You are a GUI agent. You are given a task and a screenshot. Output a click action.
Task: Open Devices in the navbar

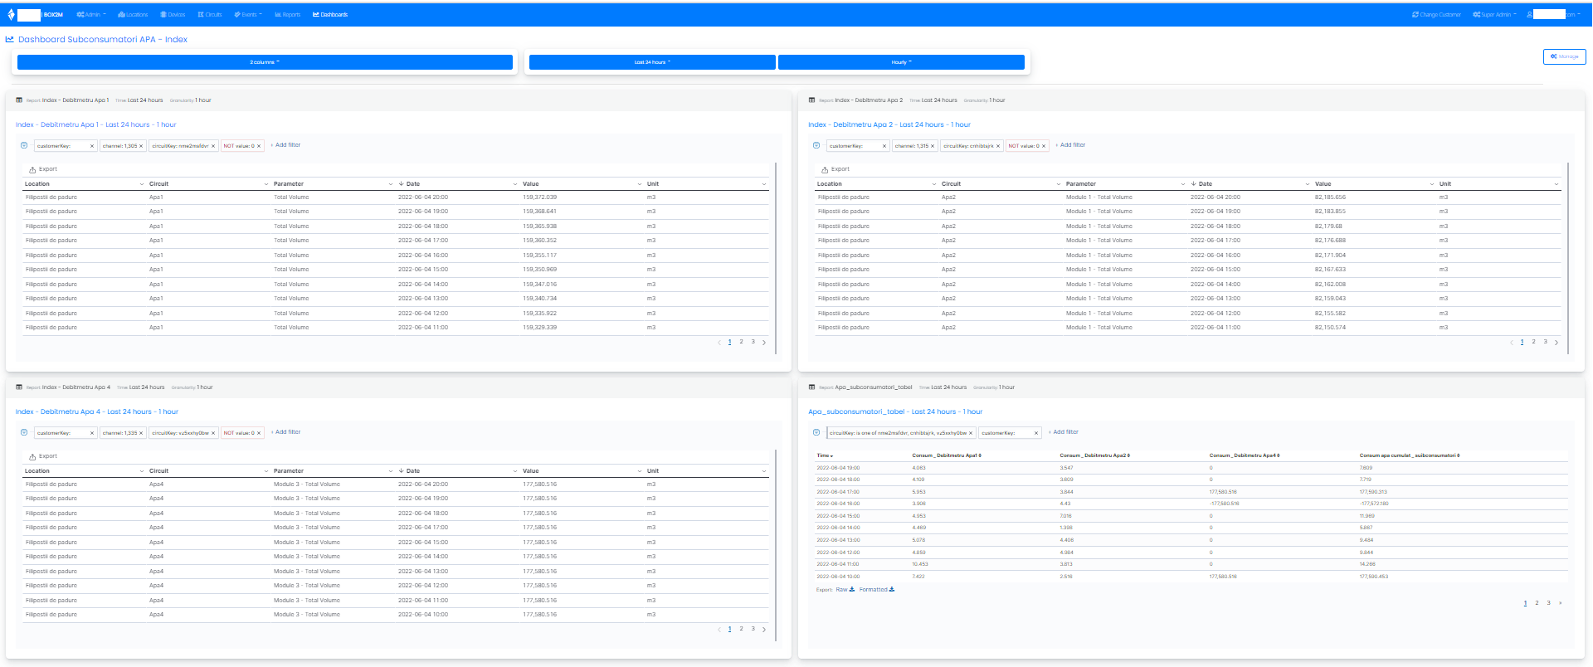pyautogui.click(x=173, y=15)
